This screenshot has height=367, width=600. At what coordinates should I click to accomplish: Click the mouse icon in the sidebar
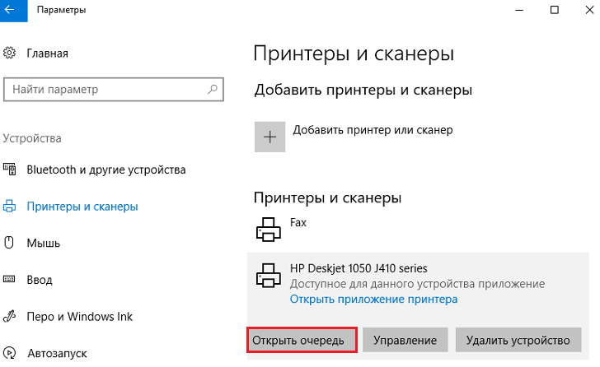click(10, 243)
